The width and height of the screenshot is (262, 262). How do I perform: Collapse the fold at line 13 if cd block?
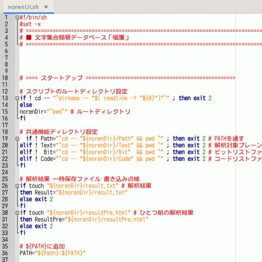pos(17,99)
